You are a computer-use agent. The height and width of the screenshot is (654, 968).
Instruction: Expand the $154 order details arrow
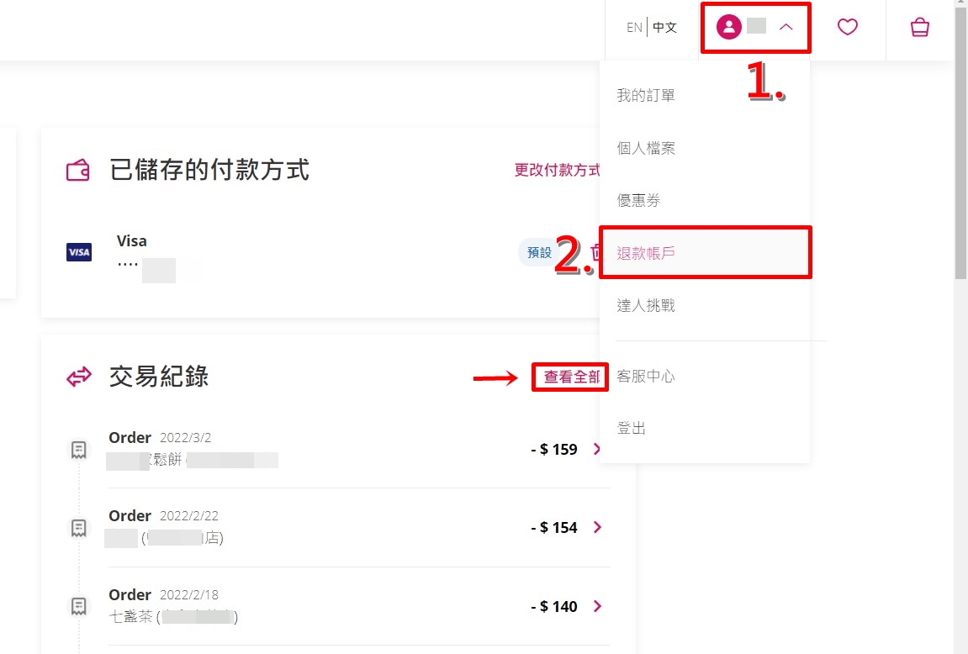pos(597,527)
